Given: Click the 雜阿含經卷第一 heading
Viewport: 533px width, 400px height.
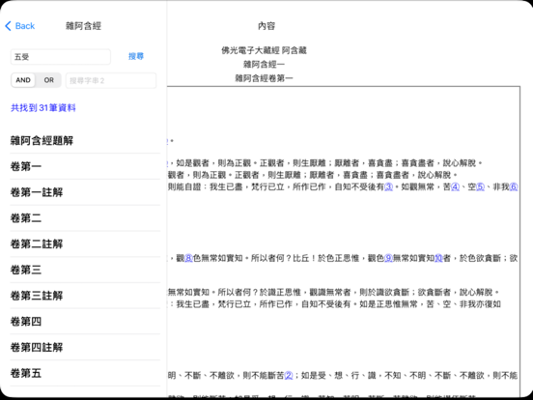Looking at the screenshot, I should point(265,78).
